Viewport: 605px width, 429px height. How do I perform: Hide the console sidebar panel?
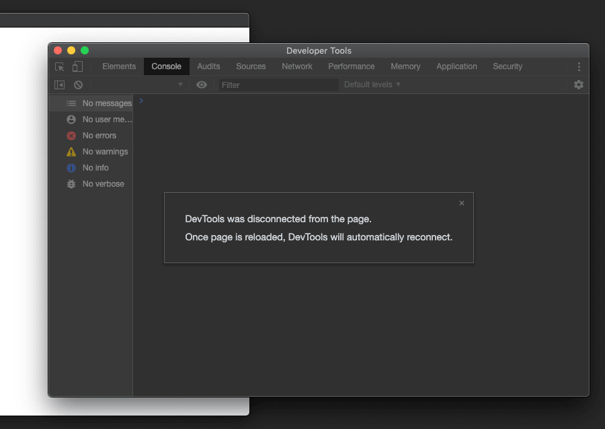(60, 85)
